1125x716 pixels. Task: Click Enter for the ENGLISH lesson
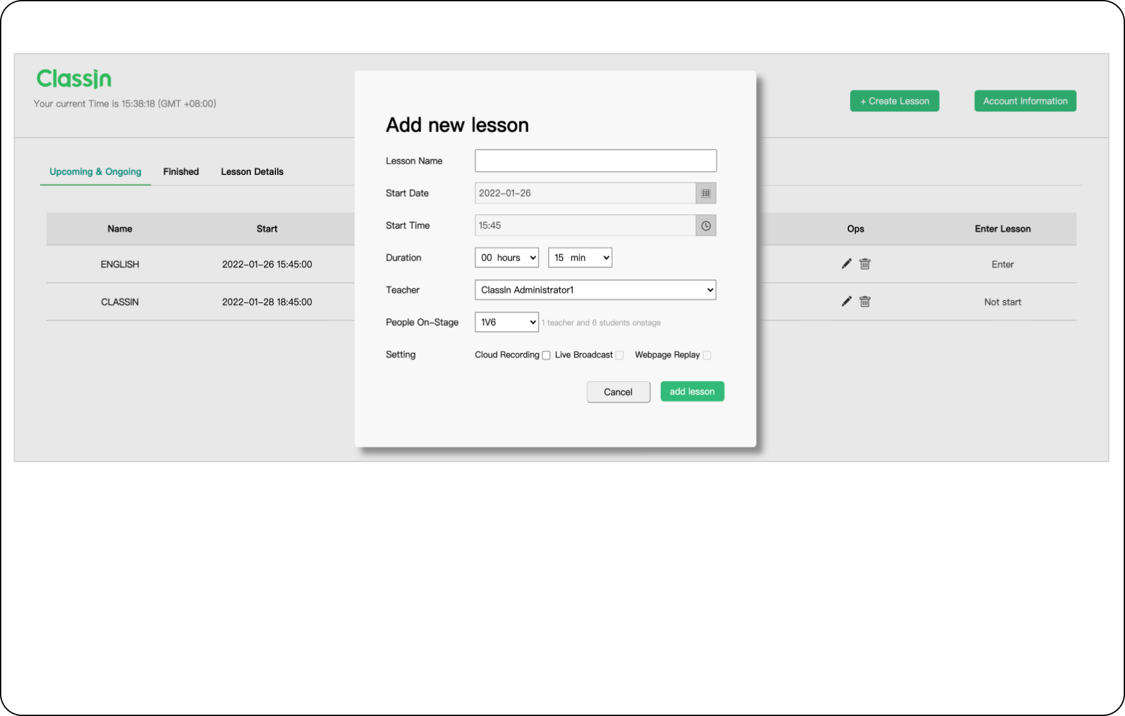pos(1003,264)
